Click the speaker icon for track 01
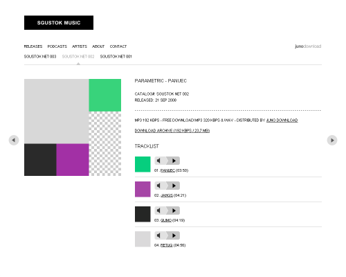Viewport: 346px width, 277px height. coord(159,161)
